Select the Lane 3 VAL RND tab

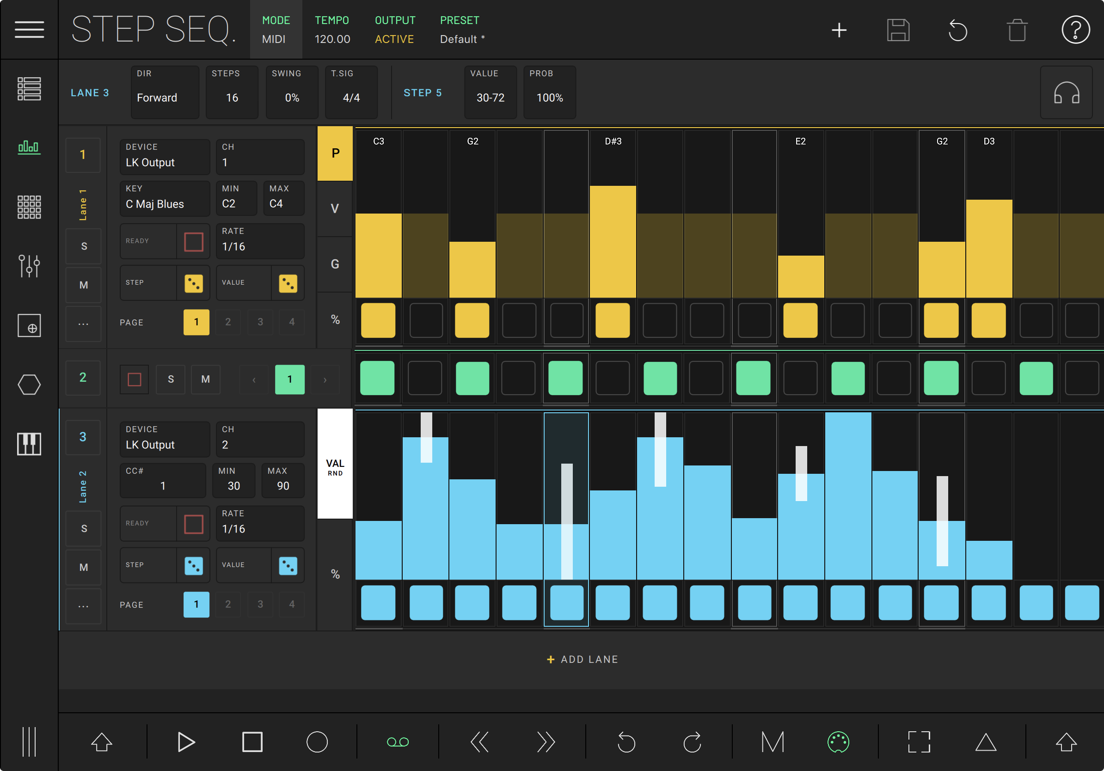tap(335, 464)
